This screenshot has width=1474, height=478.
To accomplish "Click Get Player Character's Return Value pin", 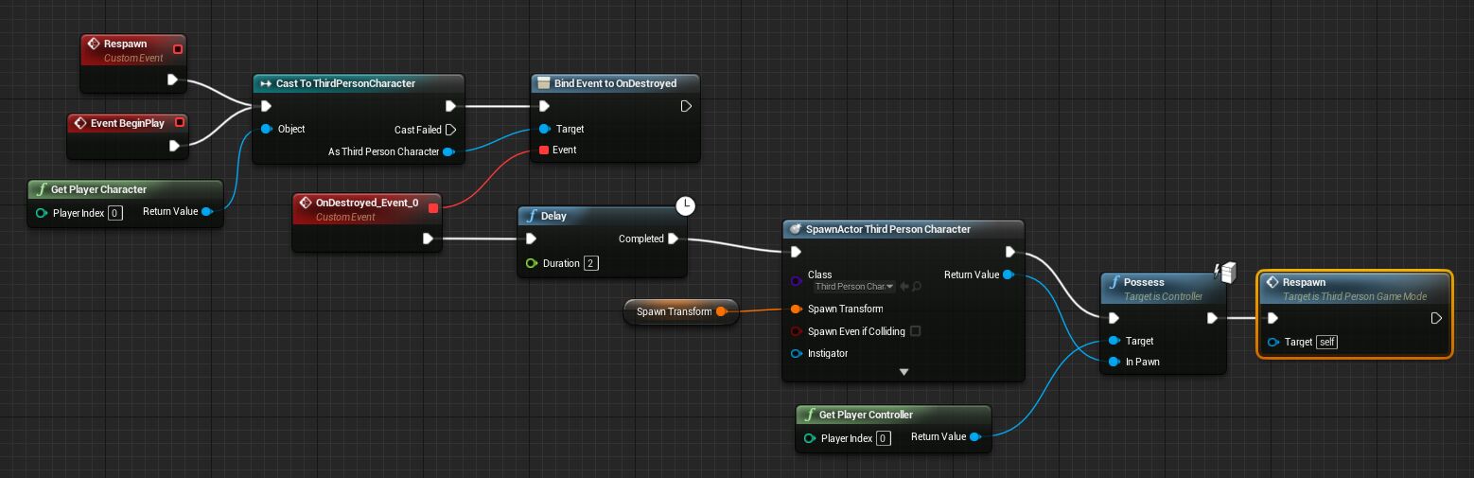I will 206,211.
